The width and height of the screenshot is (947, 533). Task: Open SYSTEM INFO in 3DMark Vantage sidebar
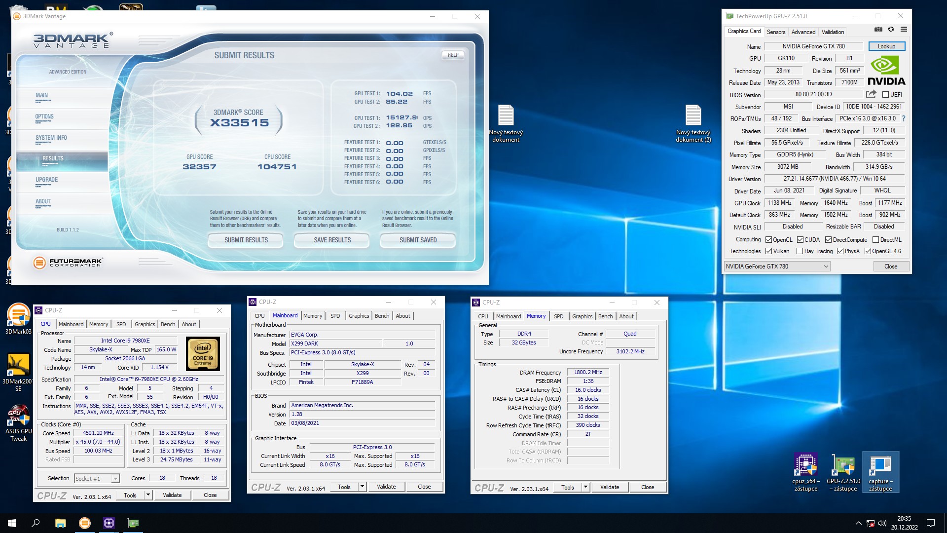pyautogui.click(x=51, y=138)
